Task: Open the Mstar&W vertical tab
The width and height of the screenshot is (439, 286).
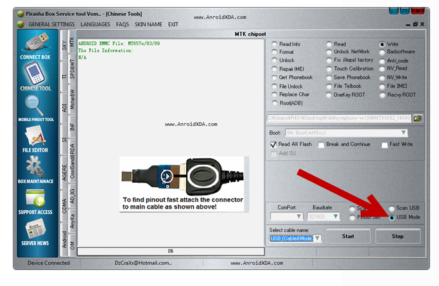Action: point(73,99)
